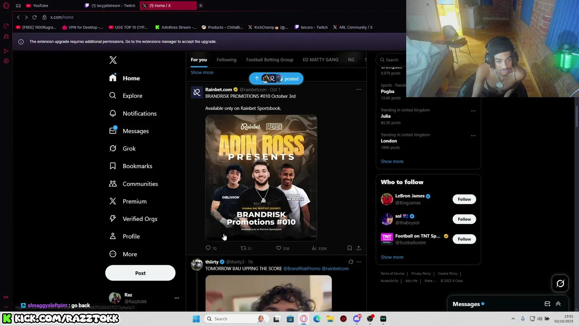The height and width of the screenshot is (326, 579).
Task: Open Rainbet post more options menu
Action: (x=359, y=90)
